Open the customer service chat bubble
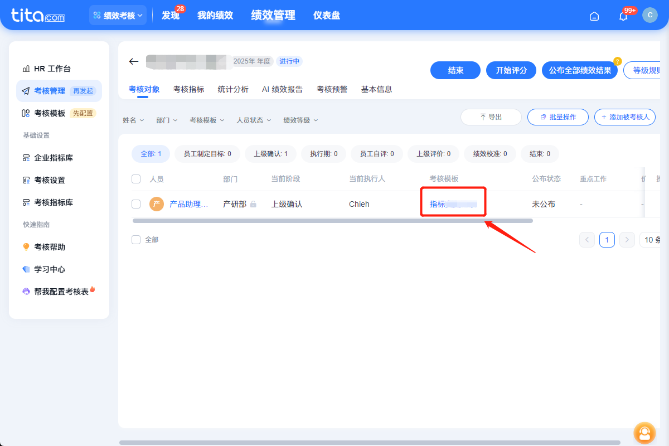Screen dimensions: 669x446 [x=644, y=433]
